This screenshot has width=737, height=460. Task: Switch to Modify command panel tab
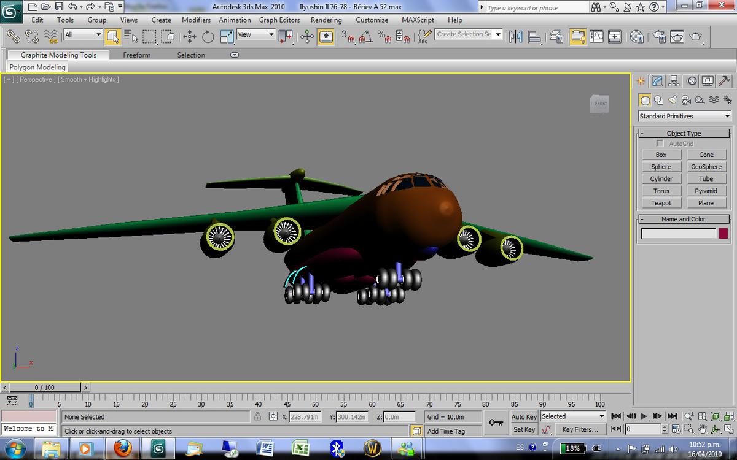pos(657,81)
